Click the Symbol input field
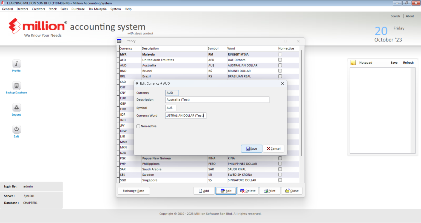Viewport: 421px width, 223px height. pos(170,108)
